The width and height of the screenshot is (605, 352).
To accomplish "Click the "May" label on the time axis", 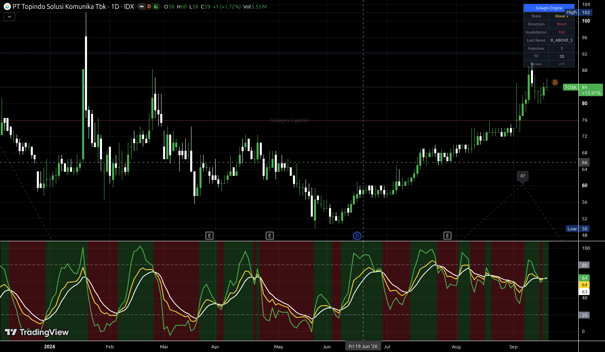I will [278, 347].
